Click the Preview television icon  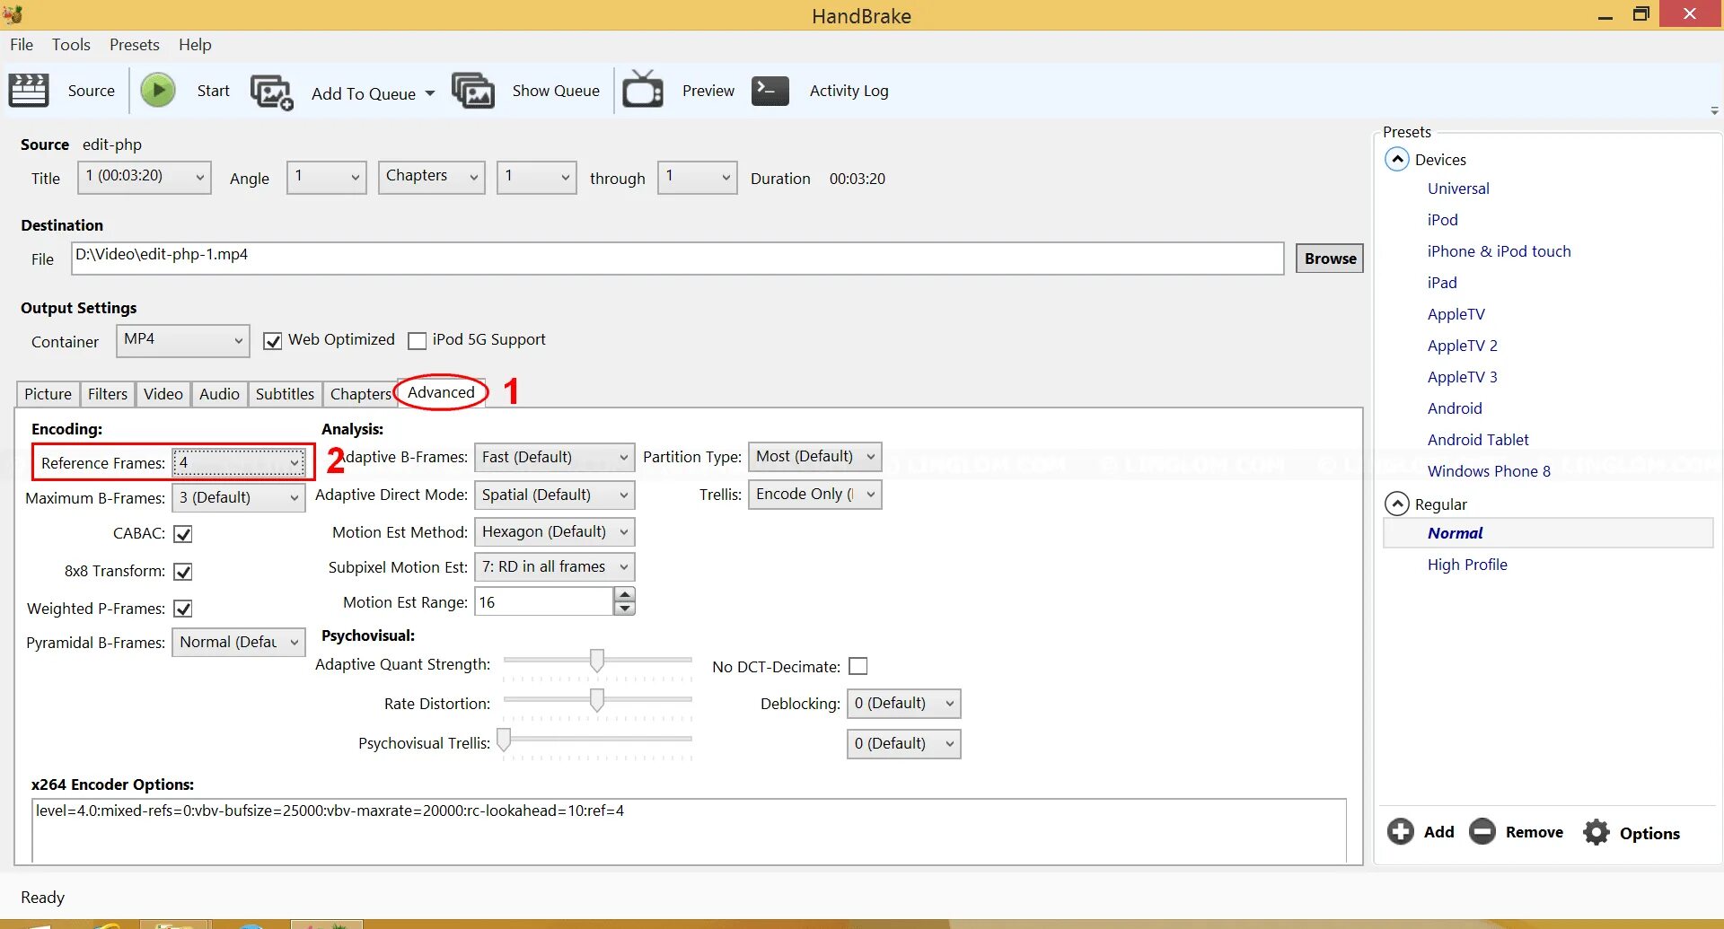[x=643, y=90]
